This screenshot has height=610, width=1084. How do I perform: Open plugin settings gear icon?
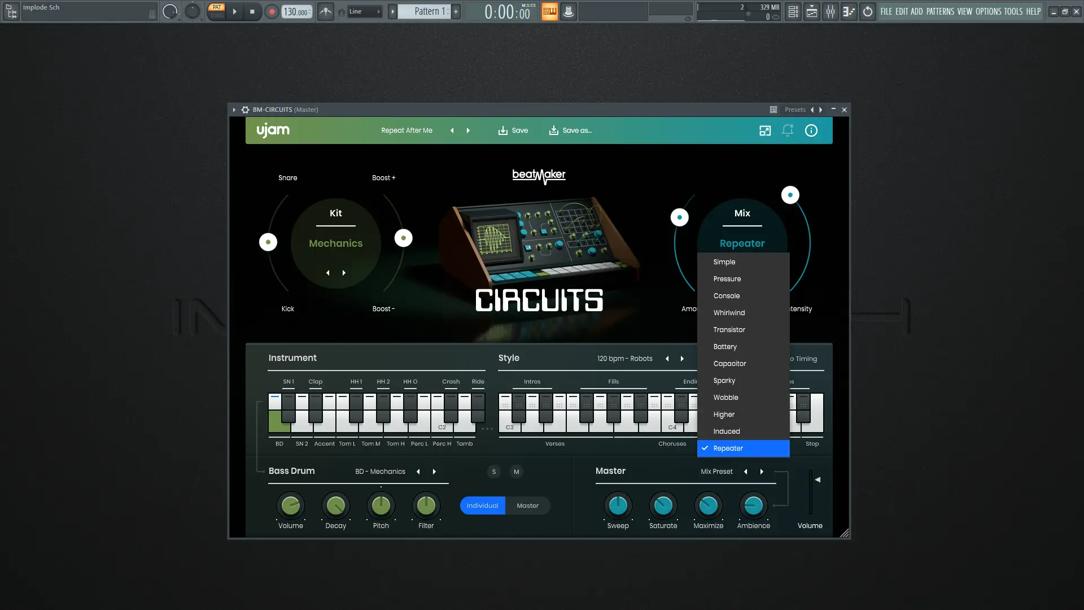pyautogui.click(x=245, y=110)
